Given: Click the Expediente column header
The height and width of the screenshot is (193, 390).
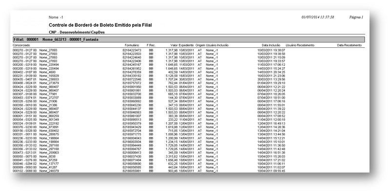Looking at the screenshot, I should coord(186,45).
